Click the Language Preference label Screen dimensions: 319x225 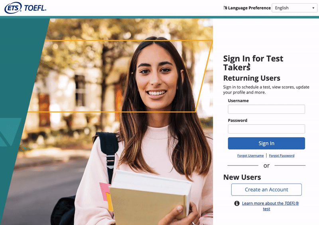[x=249, y=8]
